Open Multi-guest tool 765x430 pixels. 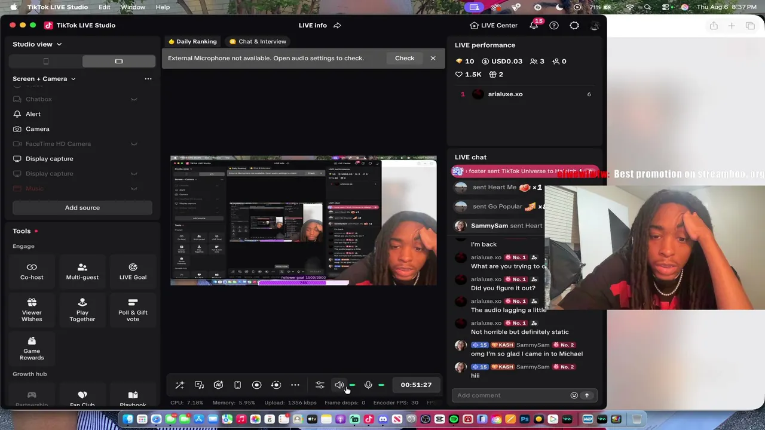pos(82,271)
